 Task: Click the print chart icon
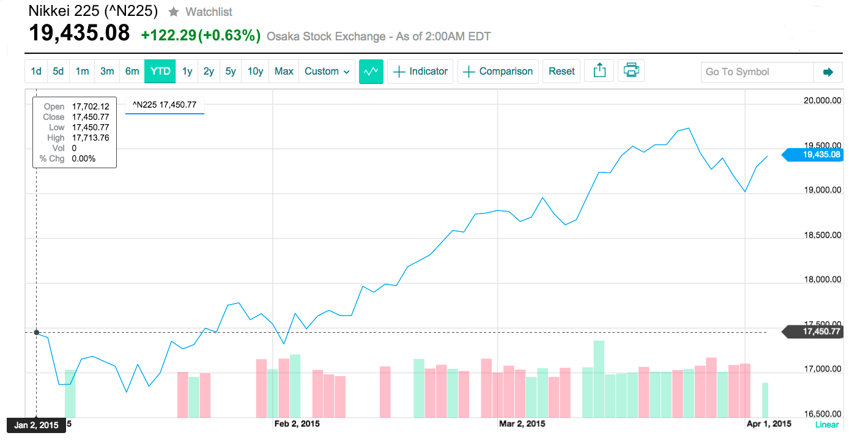[x=631, y=72]
